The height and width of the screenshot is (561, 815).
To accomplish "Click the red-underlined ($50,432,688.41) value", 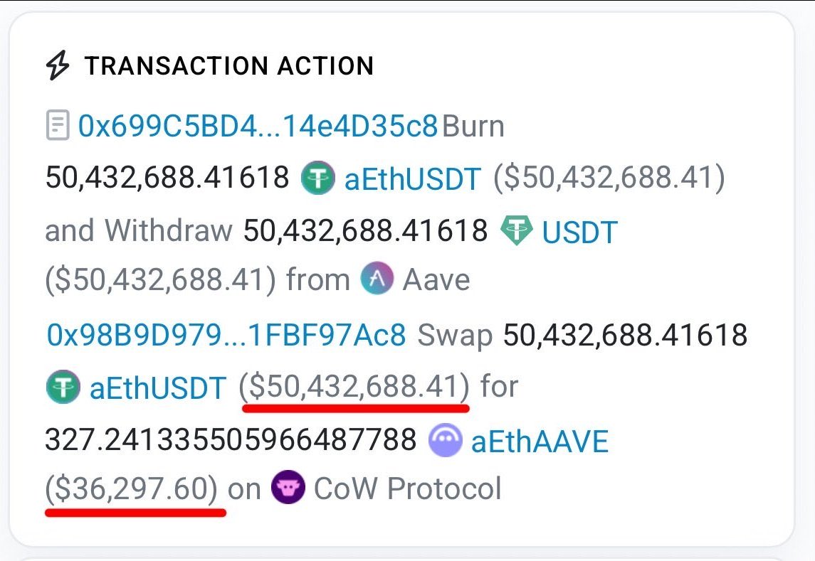I will [x=354, y=388].
